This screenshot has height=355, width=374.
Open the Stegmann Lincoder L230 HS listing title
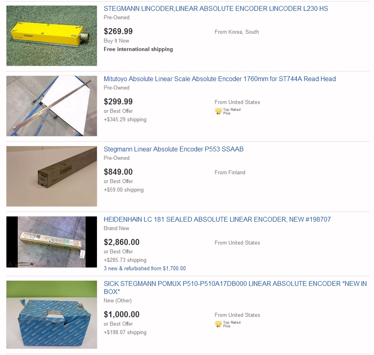216,8
